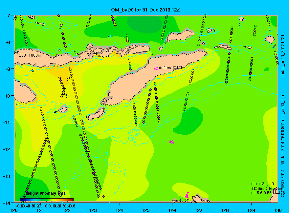Click the "122" longitude tick label
Image resolution: width=289 pixels, height=213 pixels.
click(x=67, y=210)
